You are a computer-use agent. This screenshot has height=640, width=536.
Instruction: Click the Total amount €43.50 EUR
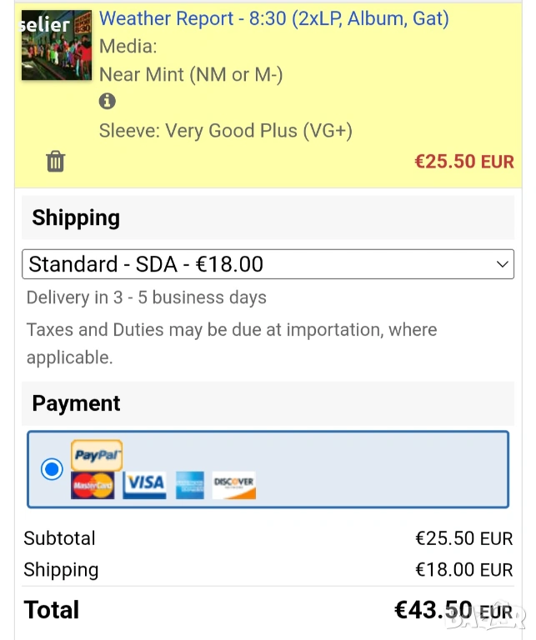pyautogui.click(x=453, y=610)
